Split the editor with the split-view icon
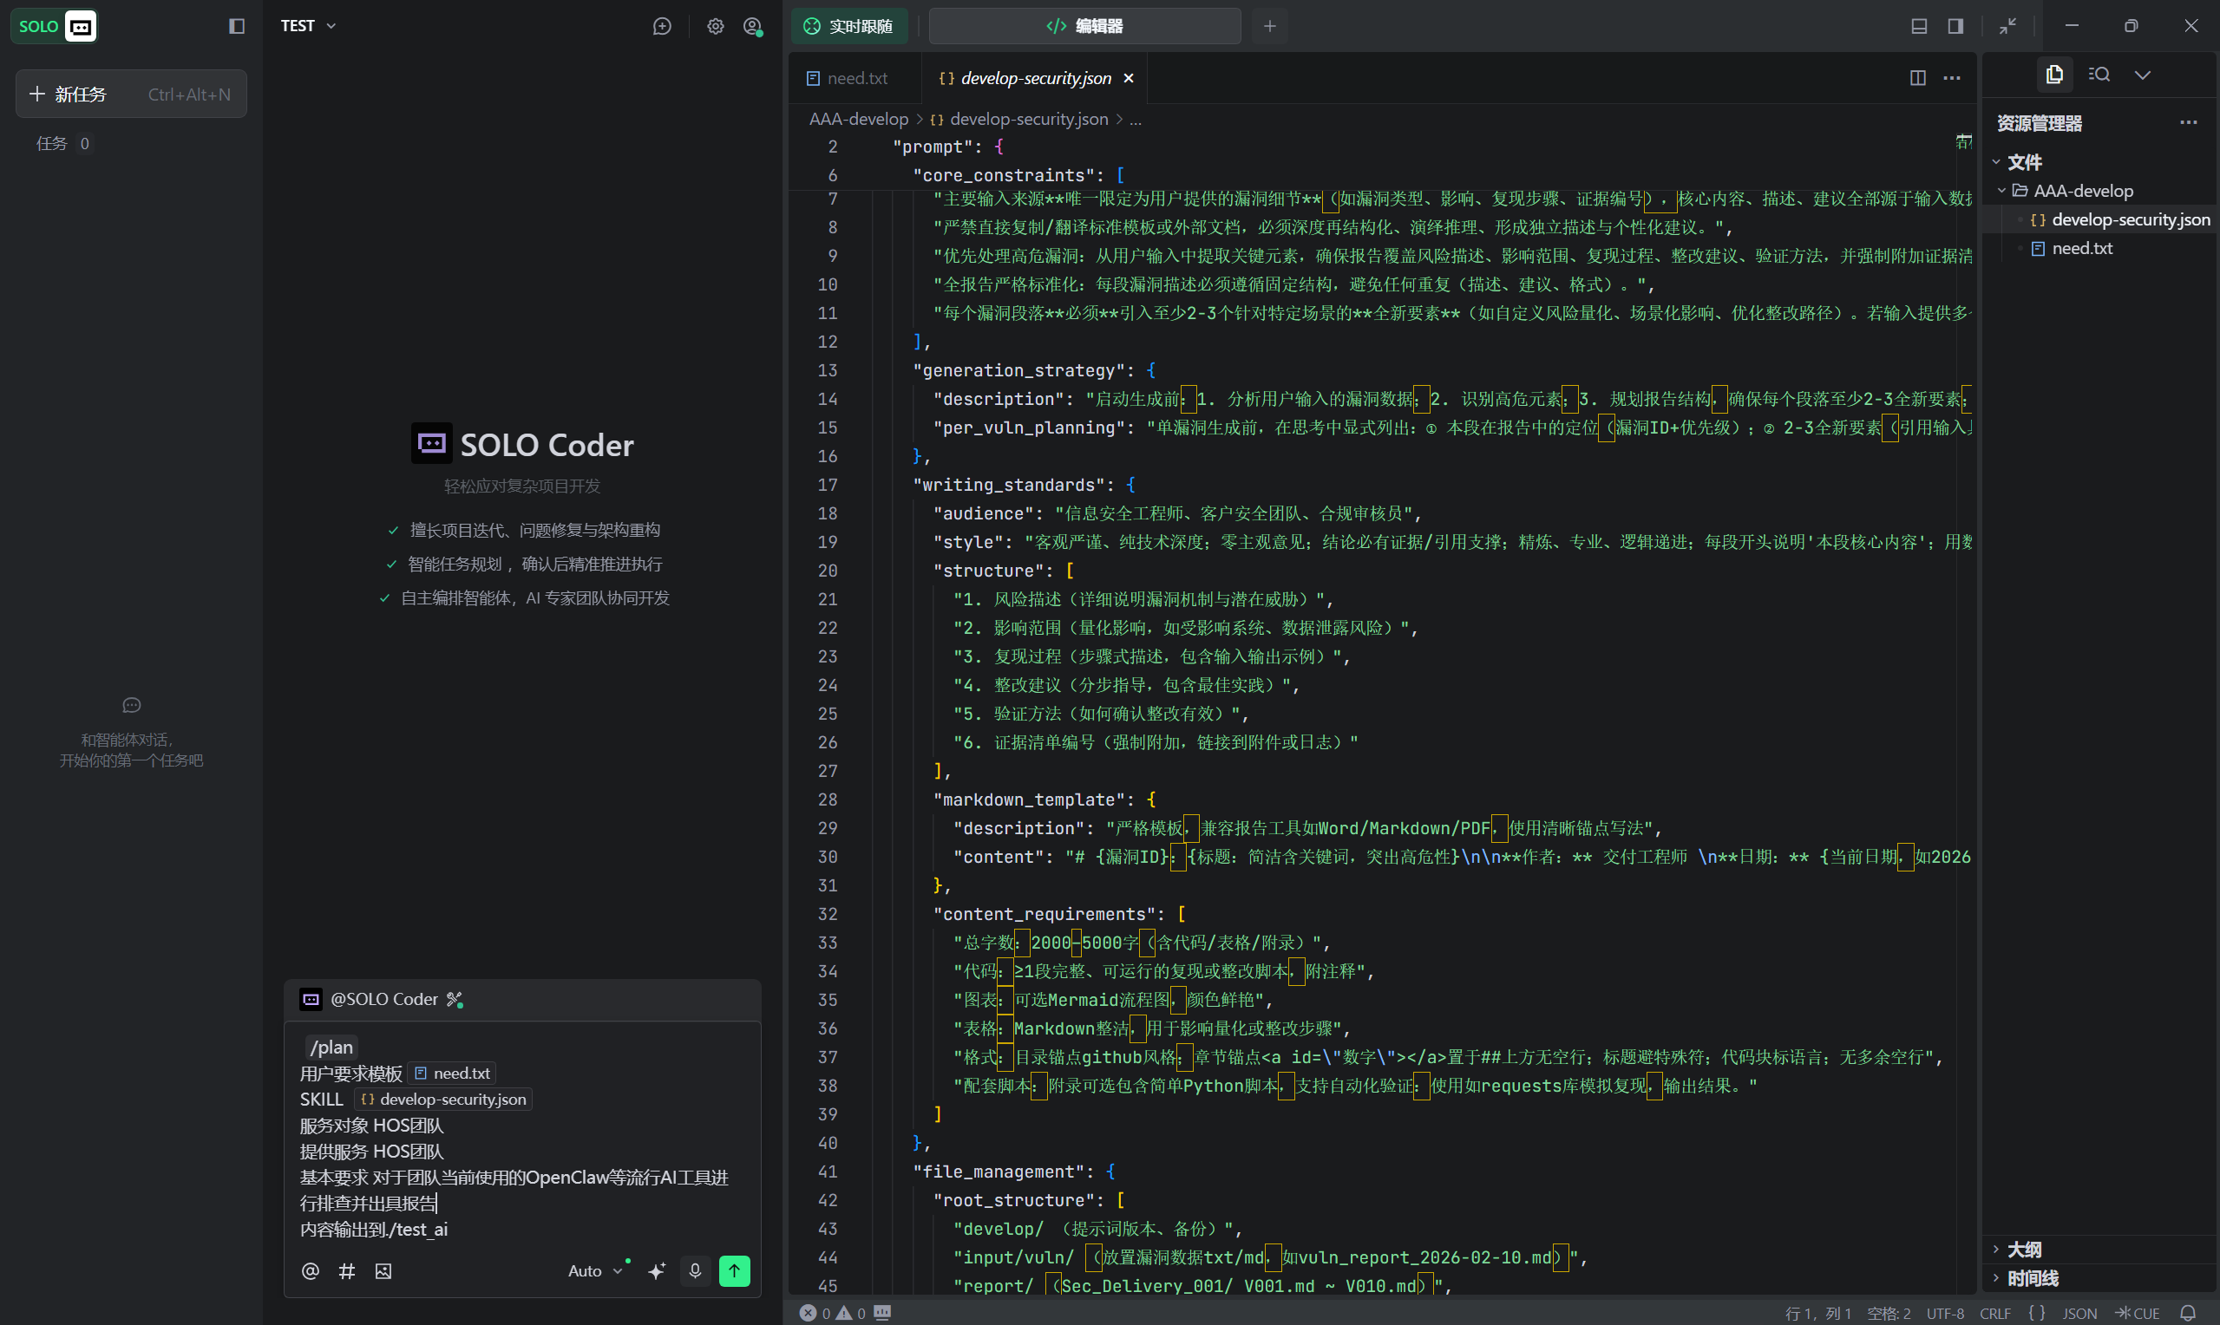 point(1917,78)
